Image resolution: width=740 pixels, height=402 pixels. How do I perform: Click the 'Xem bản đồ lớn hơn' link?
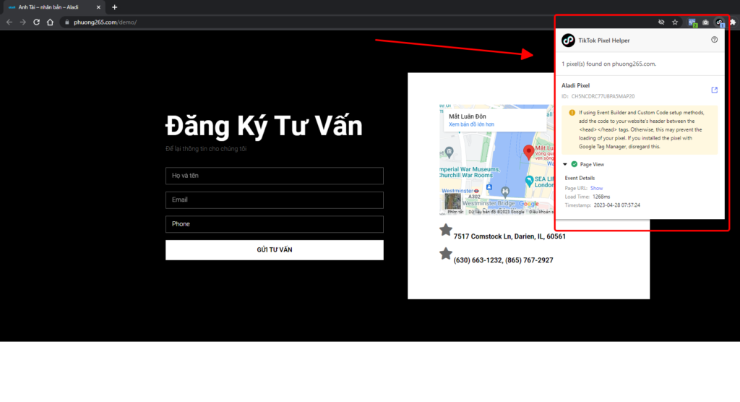[x=471, y=124]
